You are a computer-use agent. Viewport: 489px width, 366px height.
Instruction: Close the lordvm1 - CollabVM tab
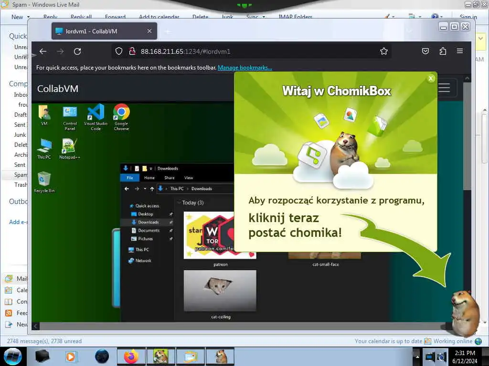(149, 31)
